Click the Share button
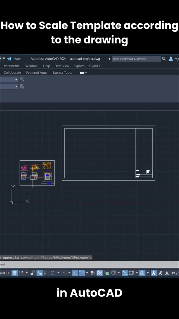 (14, 59)
